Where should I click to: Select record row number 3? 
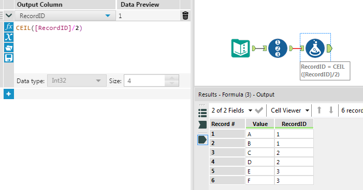227,153
